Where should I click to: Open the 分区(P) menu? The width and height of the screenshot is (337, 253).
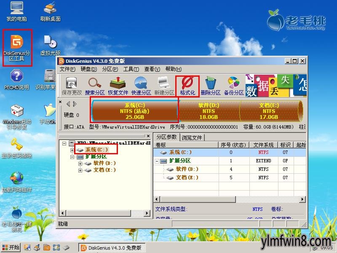pyautogui.click(x=110, y=69)
